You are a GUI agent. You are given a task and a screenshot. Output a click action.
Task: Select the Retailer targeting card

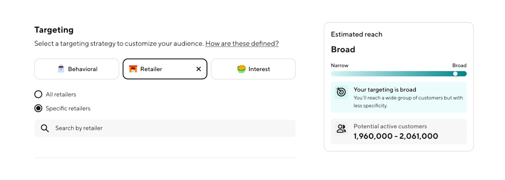coord(165,69)
